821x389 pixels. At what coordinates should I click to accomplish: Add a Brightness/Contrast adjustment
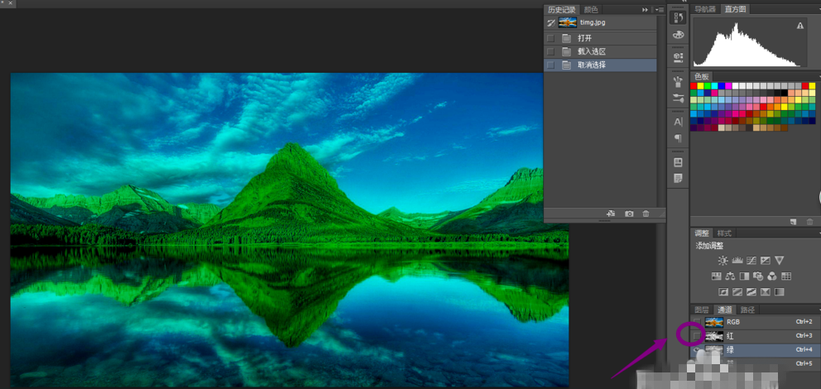pos(723,260)
